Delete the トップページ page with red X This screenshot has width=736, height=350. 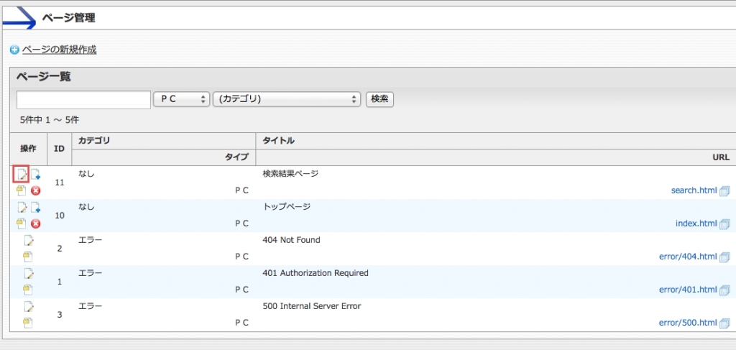[x=36, y=224]
